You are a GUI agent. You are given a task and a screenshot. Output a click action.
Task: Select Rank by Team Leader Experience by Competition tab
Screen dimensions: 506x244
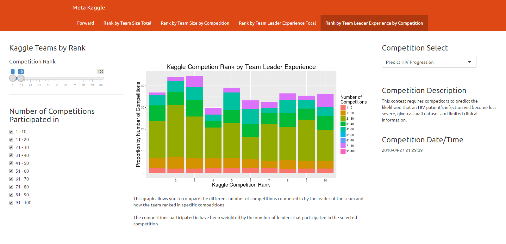[374, 23]
